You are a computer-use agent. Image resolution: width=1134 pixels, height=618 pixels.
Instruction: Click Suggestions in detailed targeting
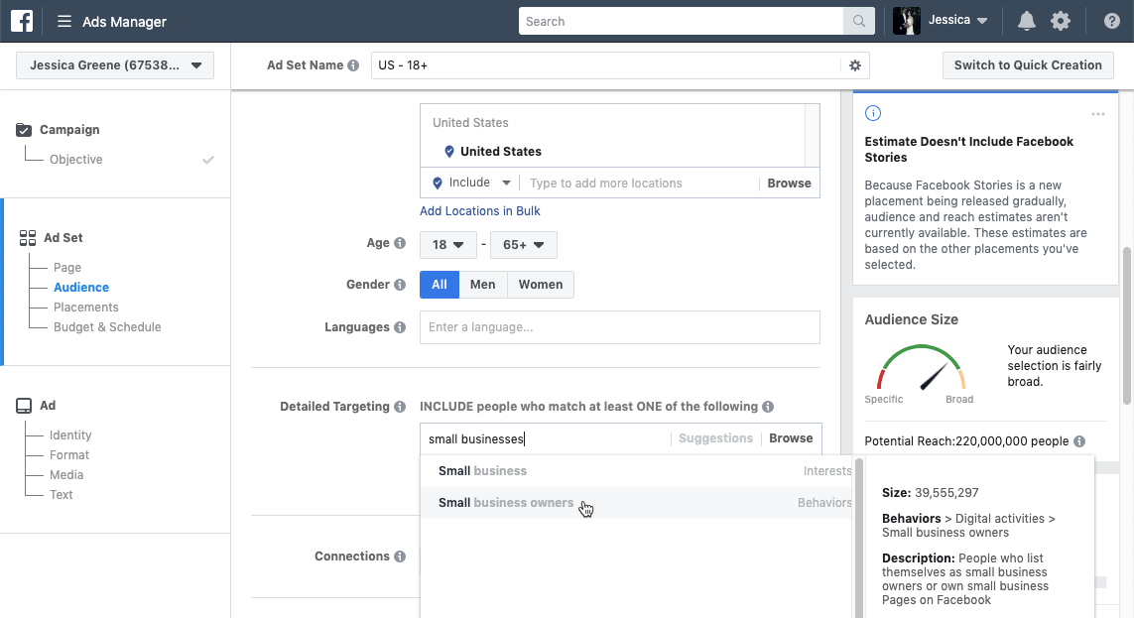coord(715,438)
